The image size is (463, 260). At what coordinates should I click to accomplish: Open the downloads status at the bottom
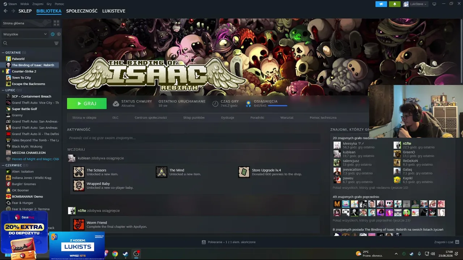[229, 242]
